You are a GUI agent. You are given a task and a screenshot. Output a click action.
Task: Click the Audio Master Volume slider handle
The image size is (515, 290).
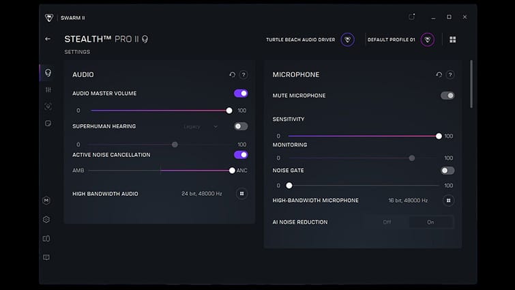[229, 111]
